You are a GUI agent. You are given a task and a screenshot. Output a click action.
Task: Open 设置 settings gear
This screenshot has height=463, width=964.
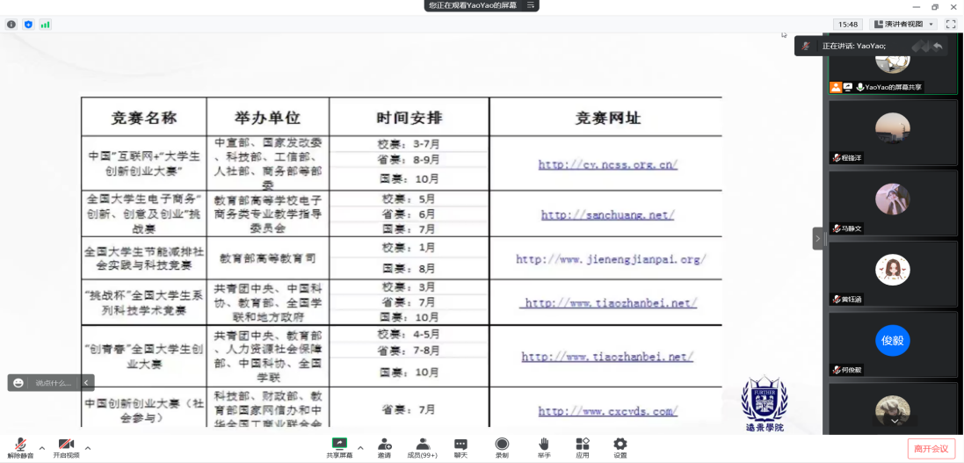coord(620,447)
